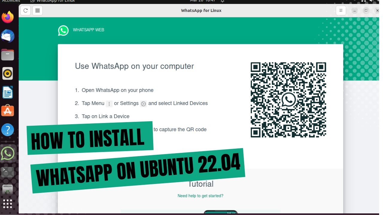Viewport: 383px width, 215px height.
Task: Click the WhatsApp QR code image
Action: 288,100
